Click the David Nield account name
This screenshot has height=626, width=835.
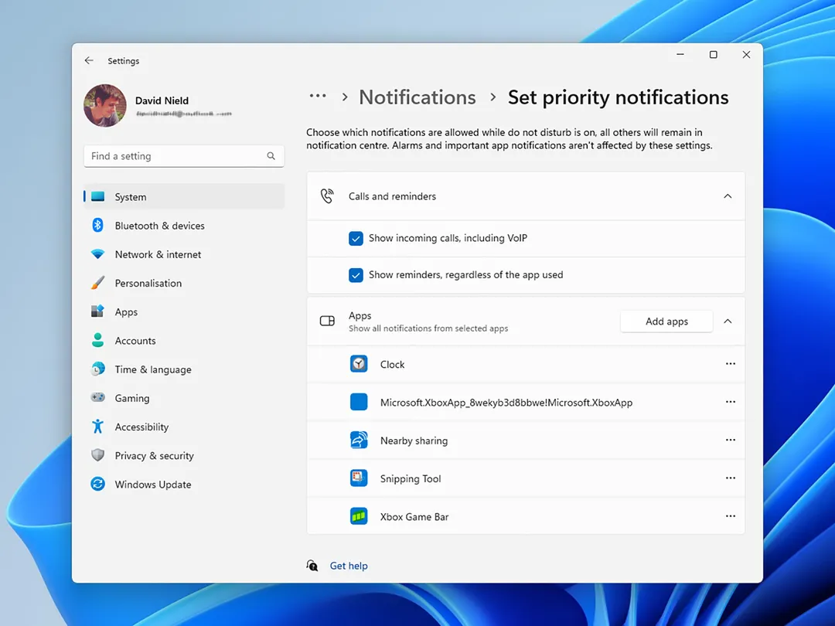pyautogui.click(x=162, y=100)
